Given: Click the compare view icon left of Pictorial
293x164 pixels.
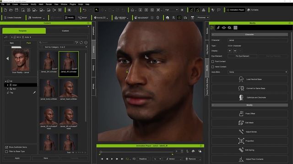Looking at the screenshot, I should point(192,18).
